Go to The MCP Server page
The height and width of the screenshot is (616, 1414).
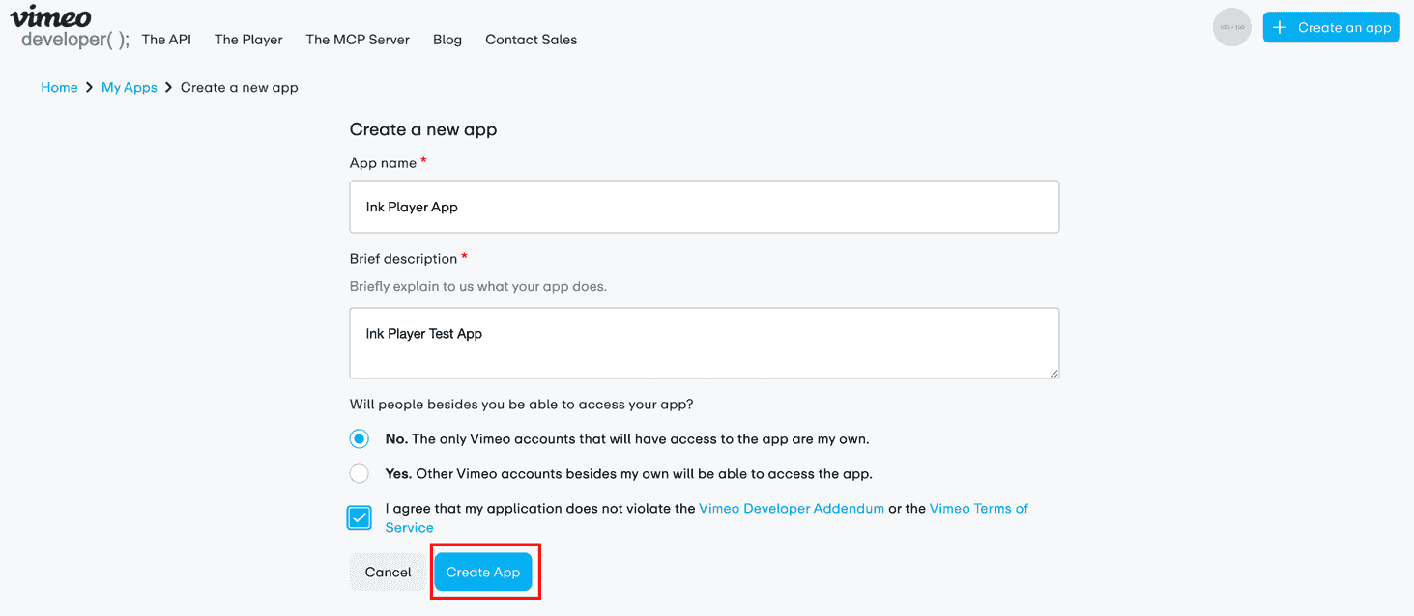click(358, 40)
